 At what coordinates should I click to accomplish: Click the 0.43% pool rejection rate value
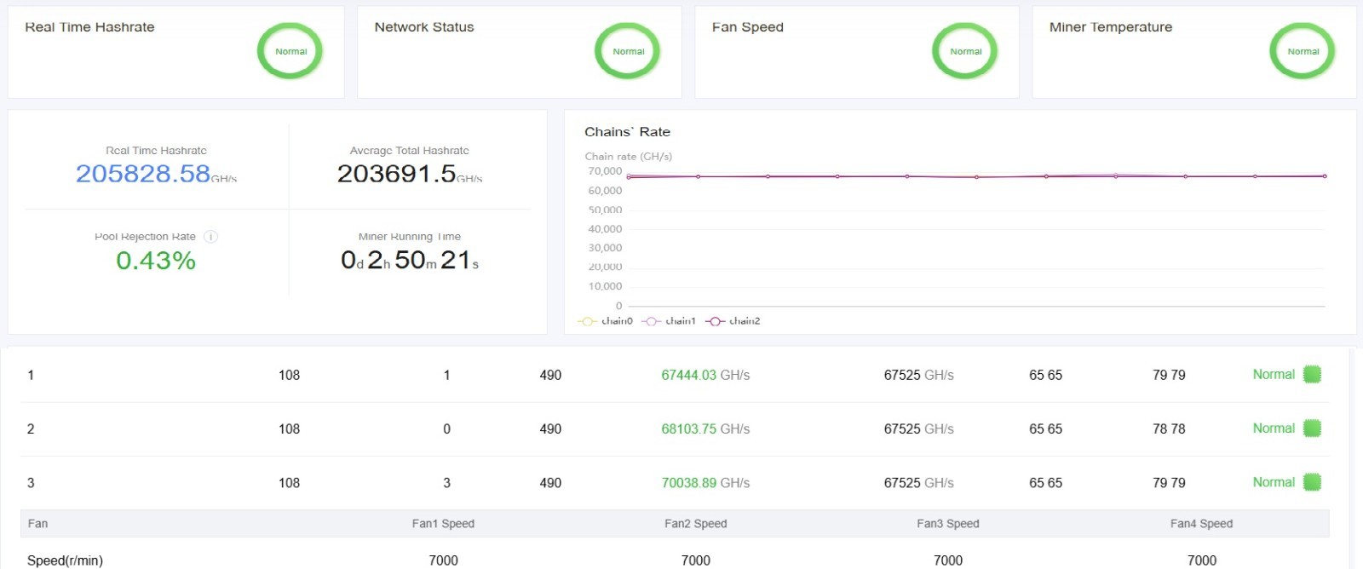click(x=156, y=261)
